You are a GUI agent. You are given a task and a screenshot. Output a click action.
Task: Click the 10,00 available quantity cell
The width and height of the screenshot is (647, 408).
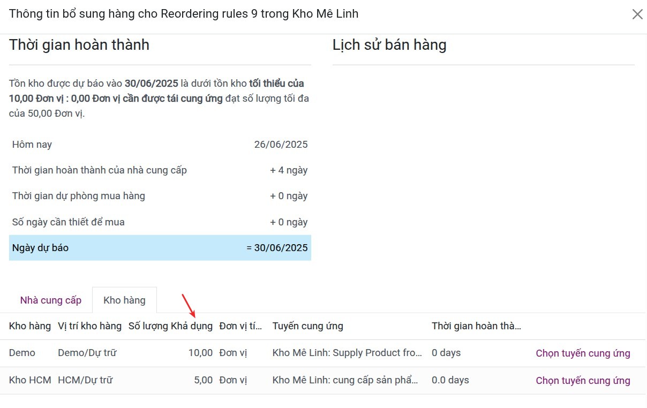pyautogui.click(x=200, y=353)
